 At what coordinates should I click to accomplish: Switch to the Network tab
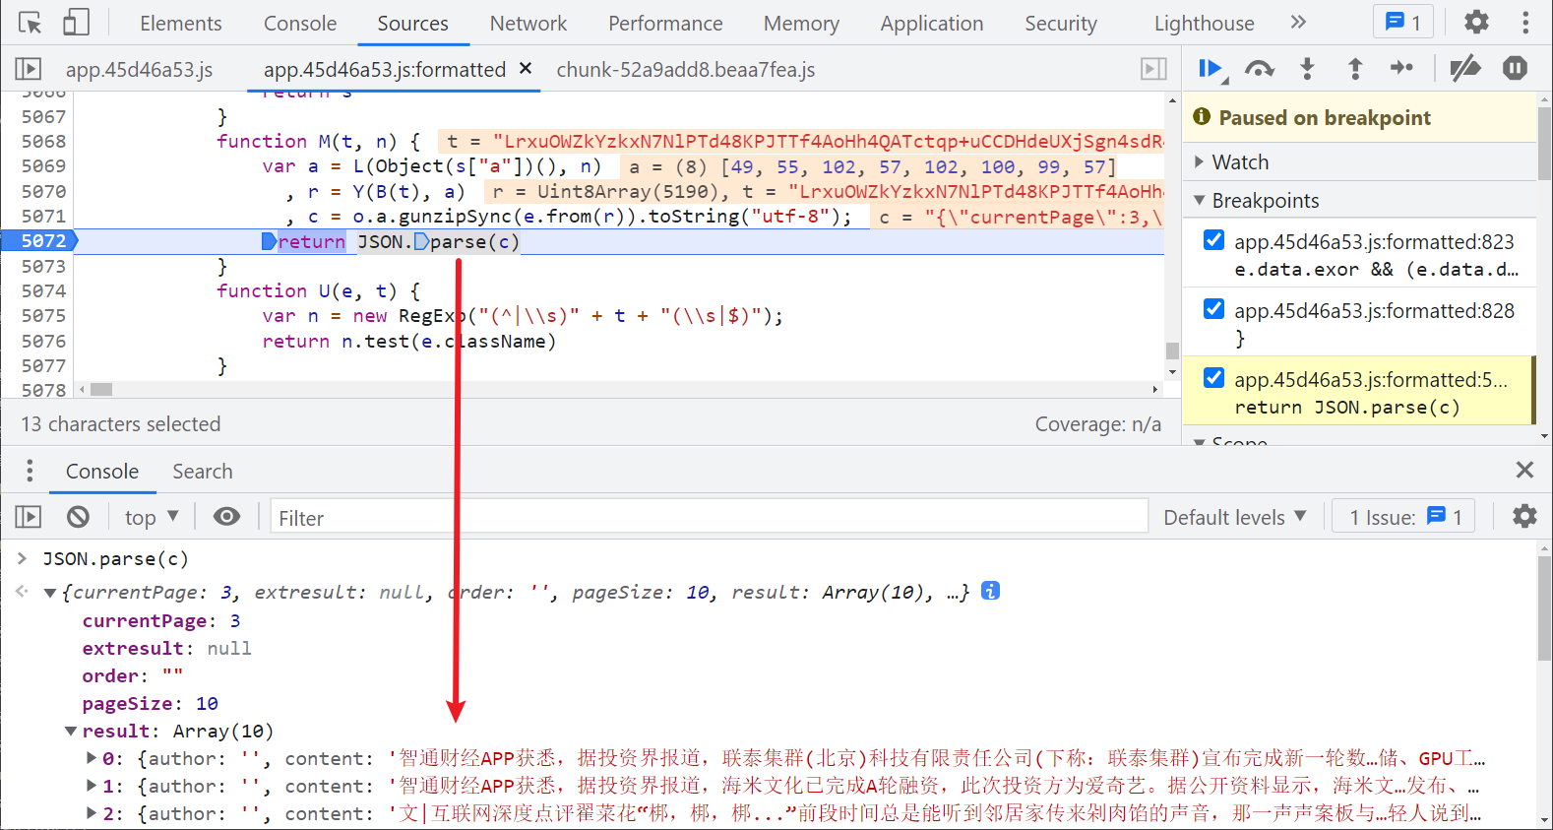[528, 24]
